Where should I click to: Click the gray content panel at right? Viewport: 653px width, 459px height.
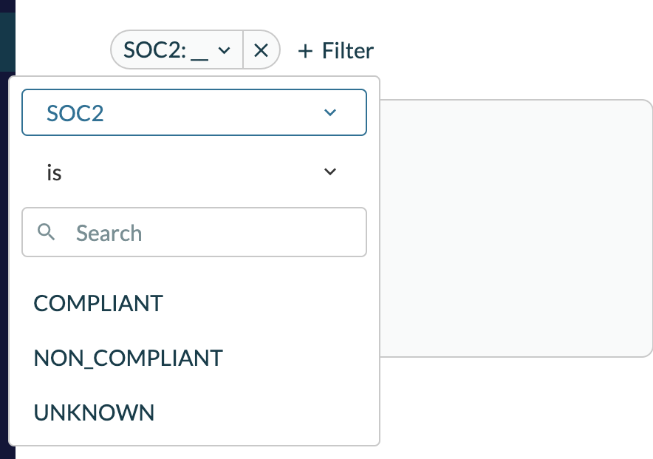[516, 228]
